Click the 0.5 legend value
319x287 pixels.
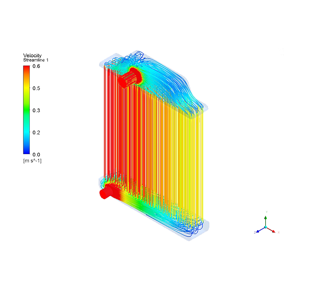coord(36,88)
